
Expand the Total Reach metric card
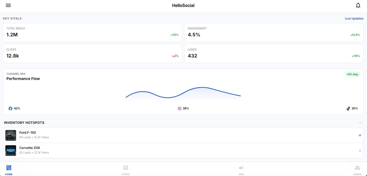point(93,32)
